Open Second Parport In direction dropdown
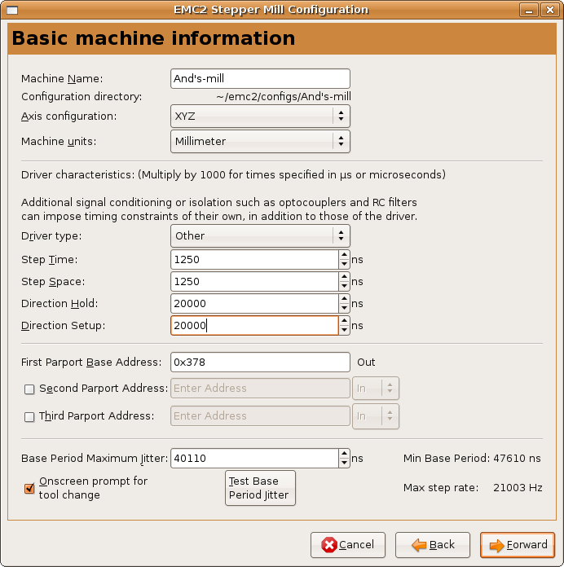 (x=376, y=388)
